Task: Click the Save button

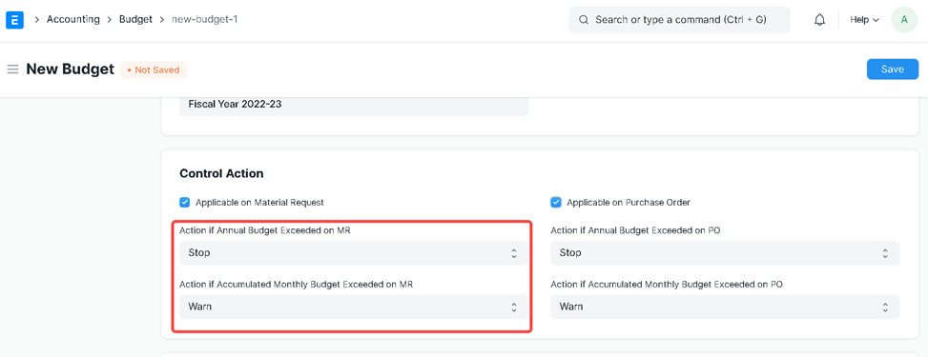Action: tap(893, 69)
